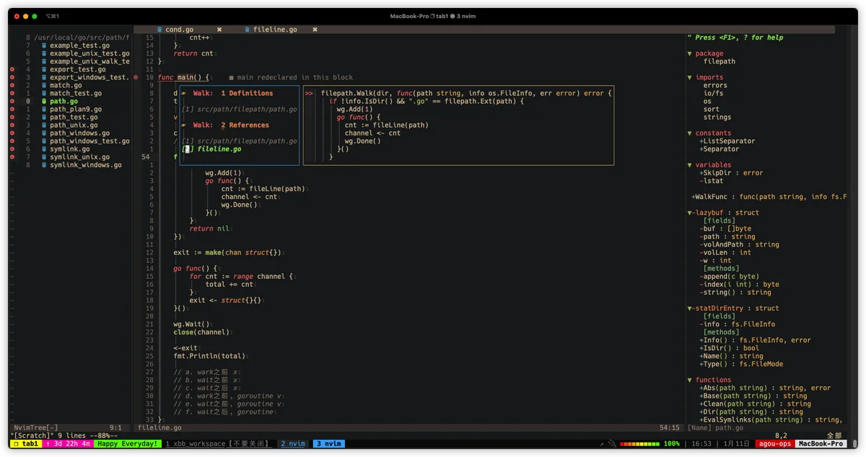The height and width of the screenshot is (457, 866).
Task: Click the Go icon on the fileline.go tab
Action: pos(247,30)
